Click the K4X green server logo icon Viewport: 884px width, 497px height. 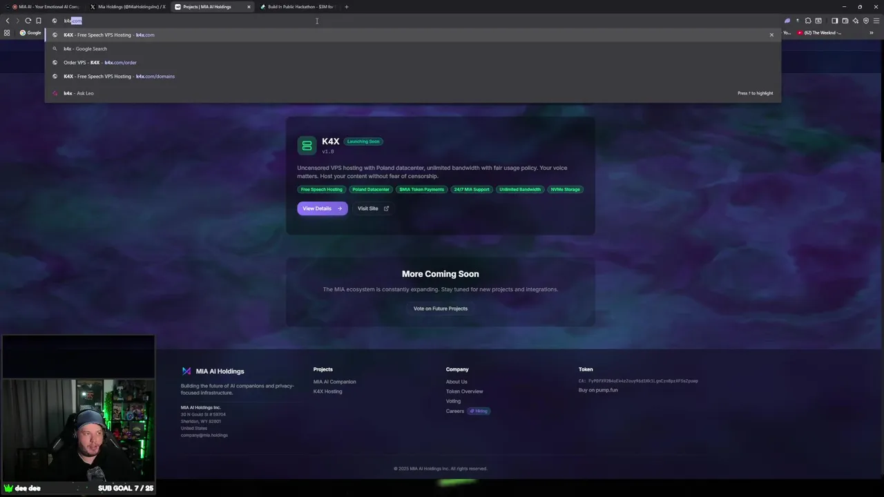[307, 146]
